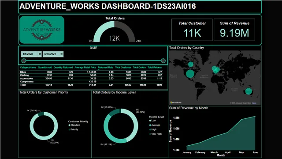Screen dimensions: 282x159
Task: Sort table by Quantity sold column header
Action: click(x=45, y=68)
